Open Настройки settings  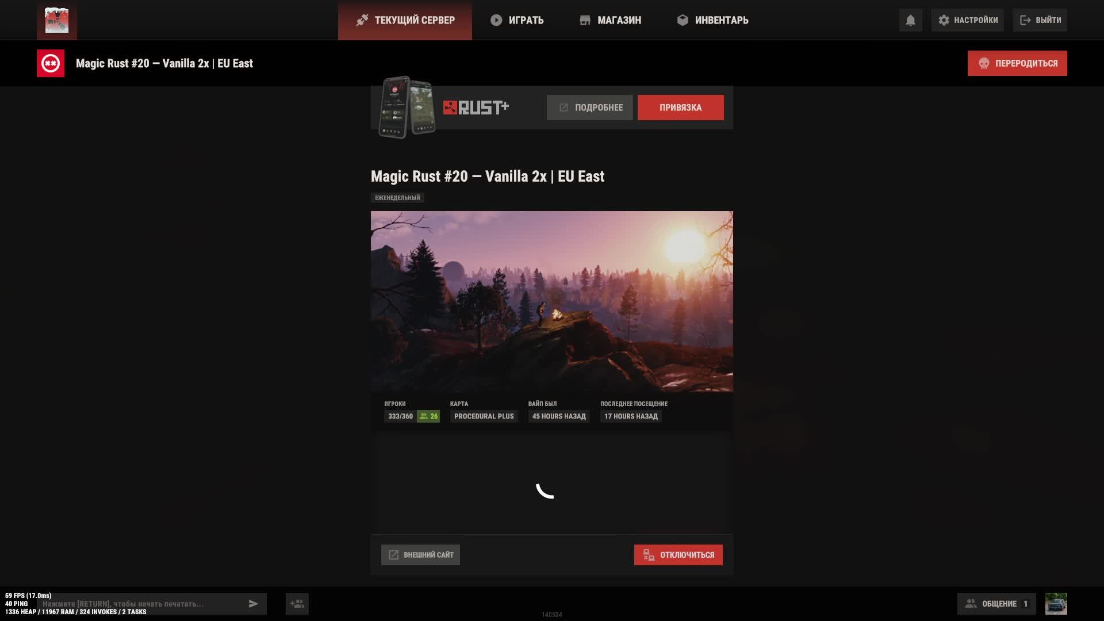coord(968,20)
